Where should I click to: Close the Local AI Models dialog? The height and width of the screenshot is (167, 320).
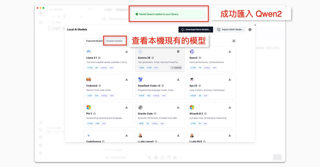255,25
